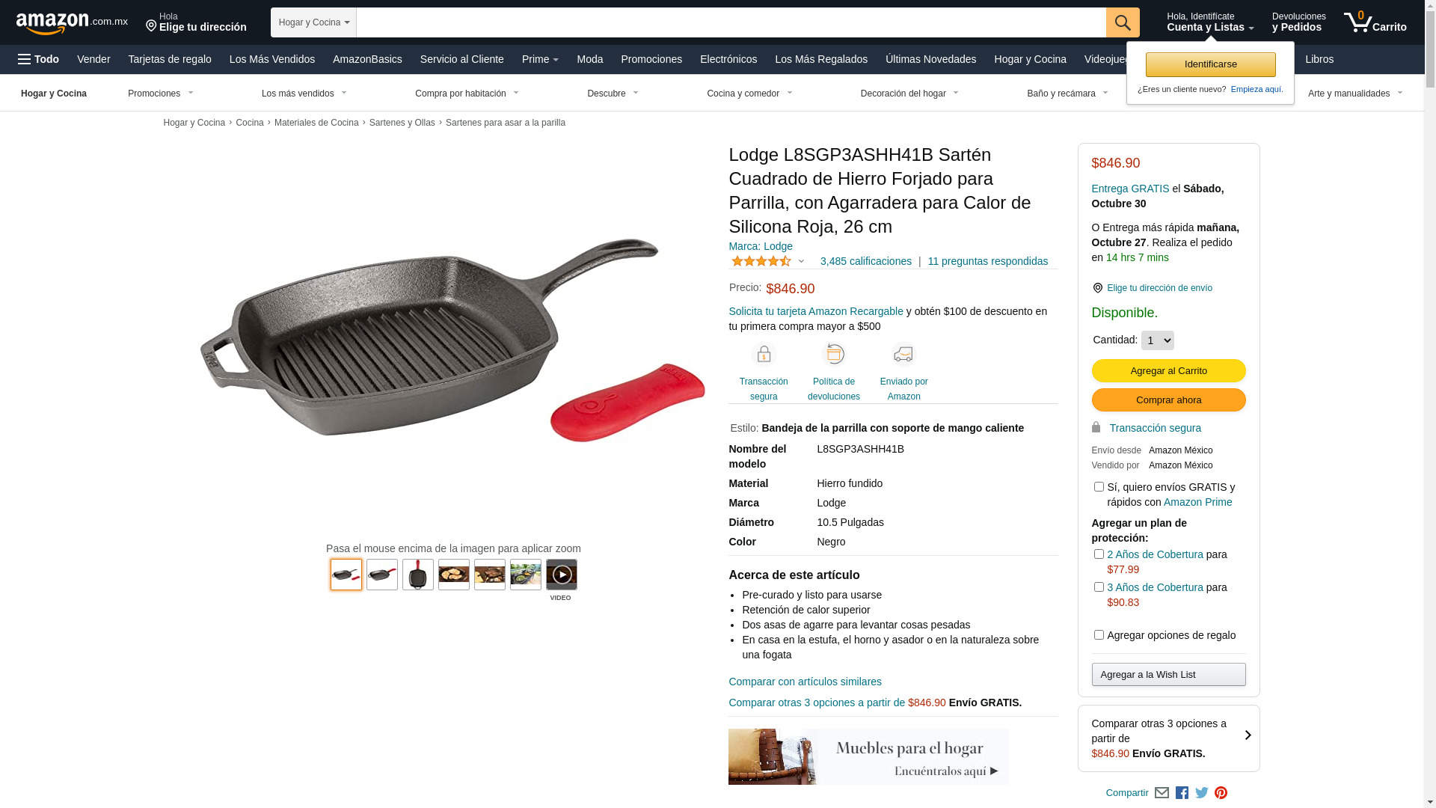Share the product via Pinterest icon

click(x=1221, y=793)
